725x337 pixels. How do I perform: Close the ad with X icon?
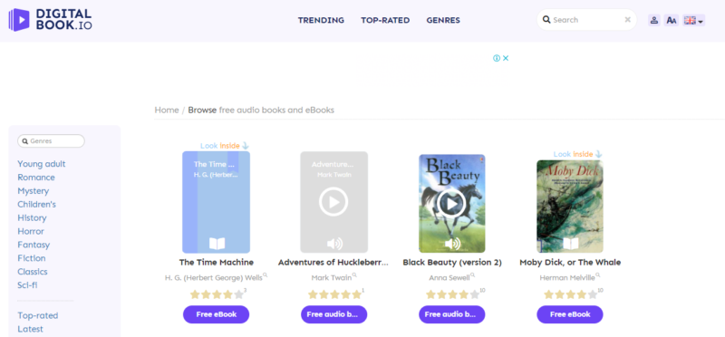506,58
